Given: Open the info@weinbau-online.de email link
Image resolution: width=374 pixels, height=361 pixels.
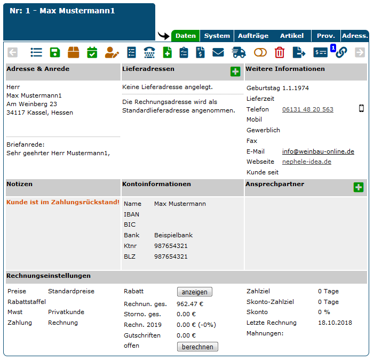Looking at the screenshot, I should click(318, 151).
